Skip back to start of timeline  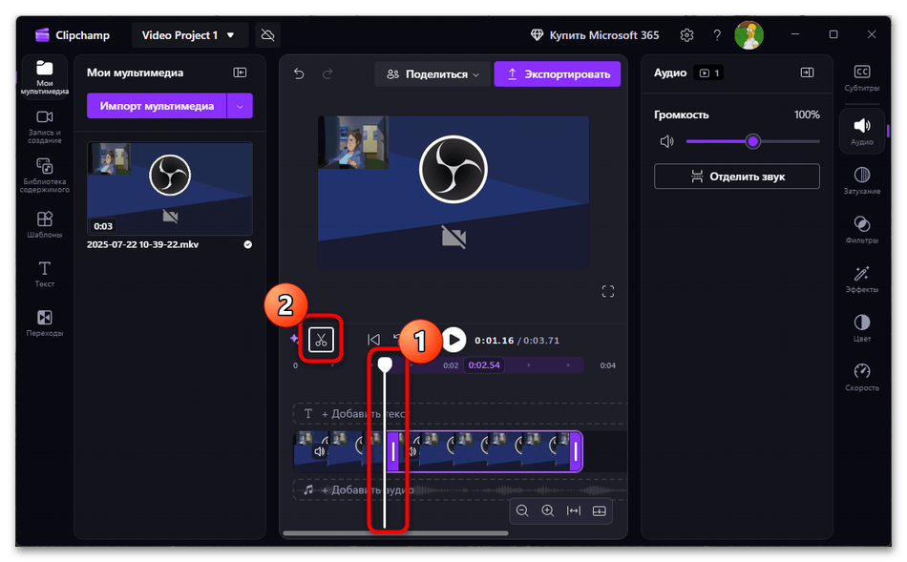click(373, 340)
